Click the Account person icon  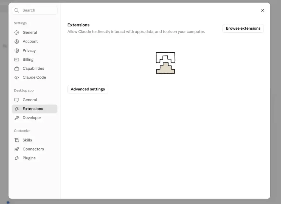click(x=17, y=42)
